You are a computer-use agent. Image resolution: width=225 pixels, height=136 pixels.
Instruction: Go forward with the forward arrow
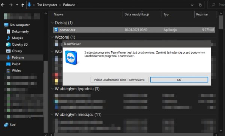11,5
